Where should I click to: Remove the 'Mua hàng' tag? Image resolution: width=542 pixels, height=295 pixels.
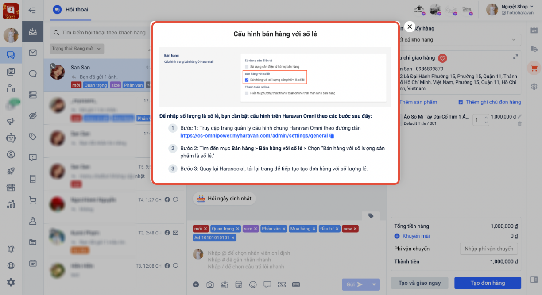click(314, 229)
